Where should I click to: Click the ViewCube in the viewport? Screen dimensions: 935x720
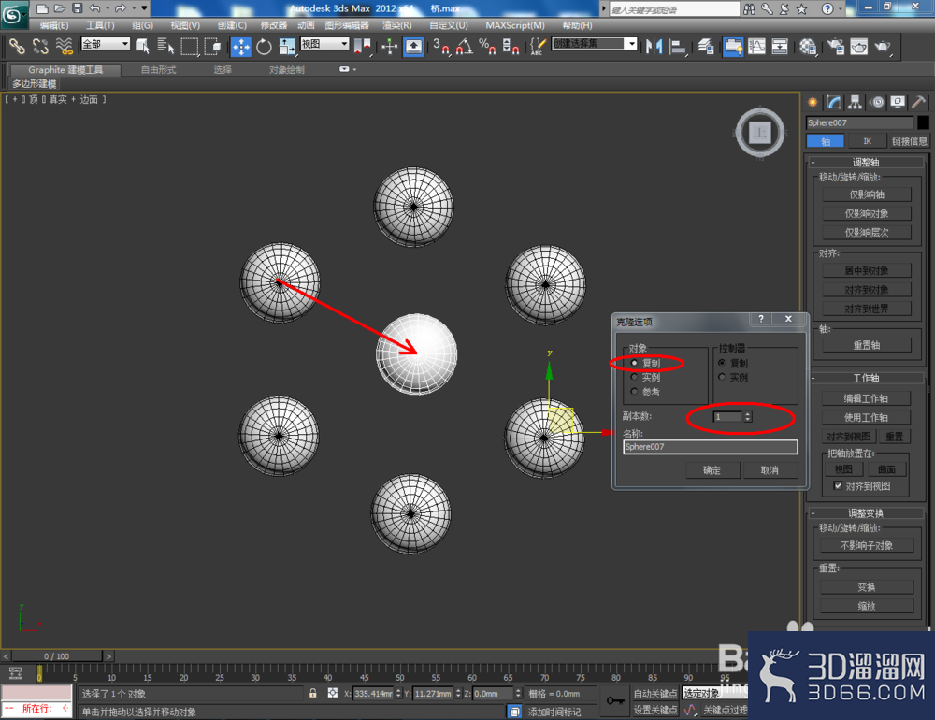point(759,133)
